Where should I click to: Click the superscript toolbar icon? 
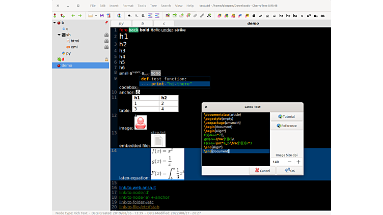coord(309,15)
